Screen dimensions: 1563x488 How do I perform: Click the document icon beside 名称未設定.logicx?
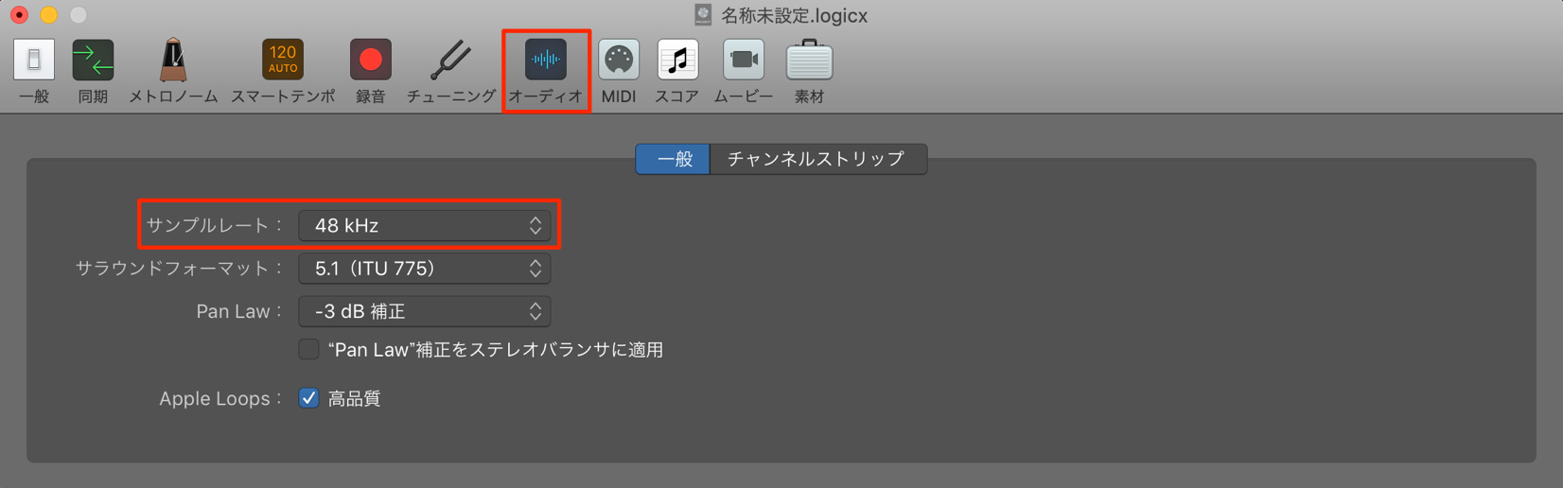click(x=703, y=15)
